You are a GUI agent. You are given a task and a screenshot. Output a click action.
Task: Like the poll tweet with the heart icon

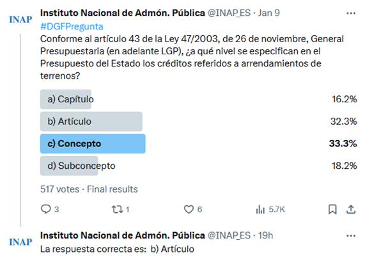coord(189,209)
